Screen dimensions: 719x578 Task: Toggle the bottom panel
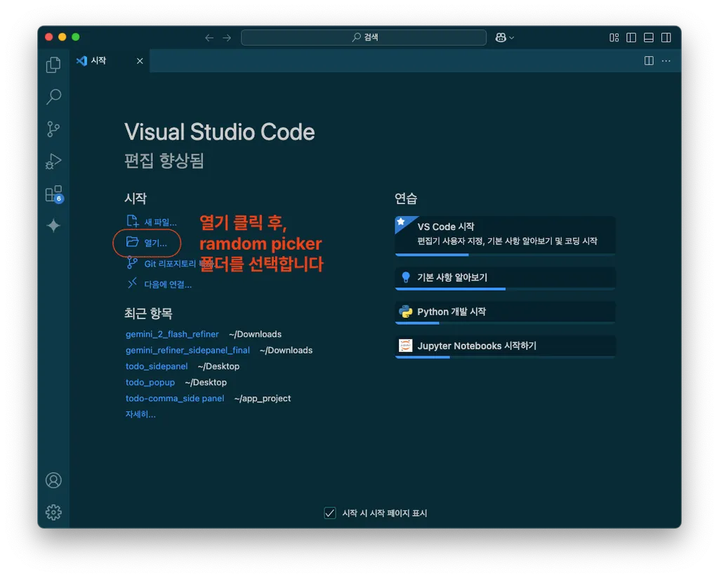click(649, 38)
